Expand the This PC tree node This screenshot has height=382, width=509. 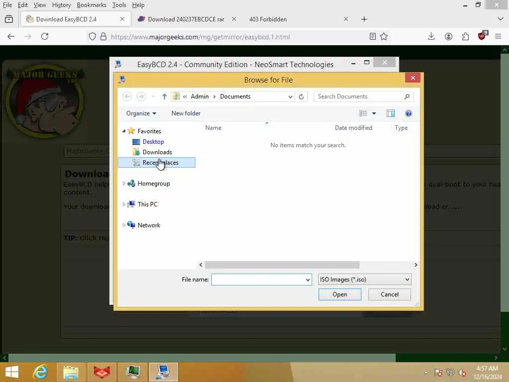pyautogui.click(x=124, y=204)
